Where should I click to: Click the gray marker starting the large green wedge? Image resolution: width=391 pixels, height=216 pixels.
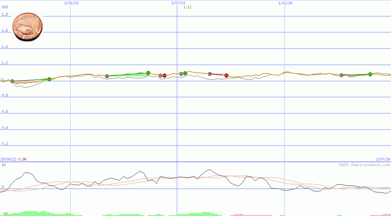(x=107, y=76)
